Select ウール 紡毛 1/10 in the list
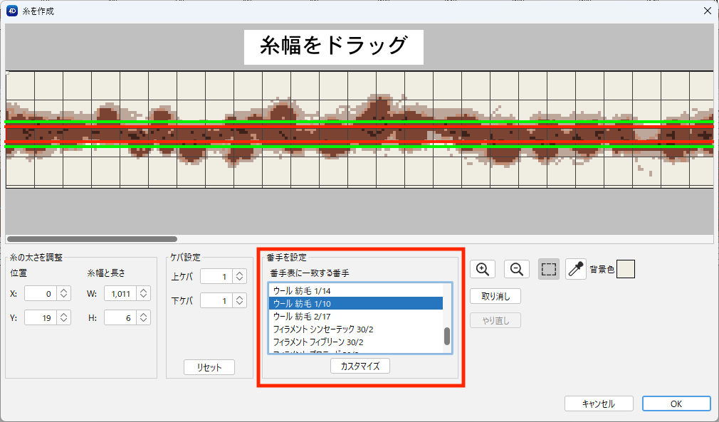 tap(355, 303)
